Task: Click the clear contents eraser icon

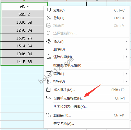Action: tap(49, 57)
